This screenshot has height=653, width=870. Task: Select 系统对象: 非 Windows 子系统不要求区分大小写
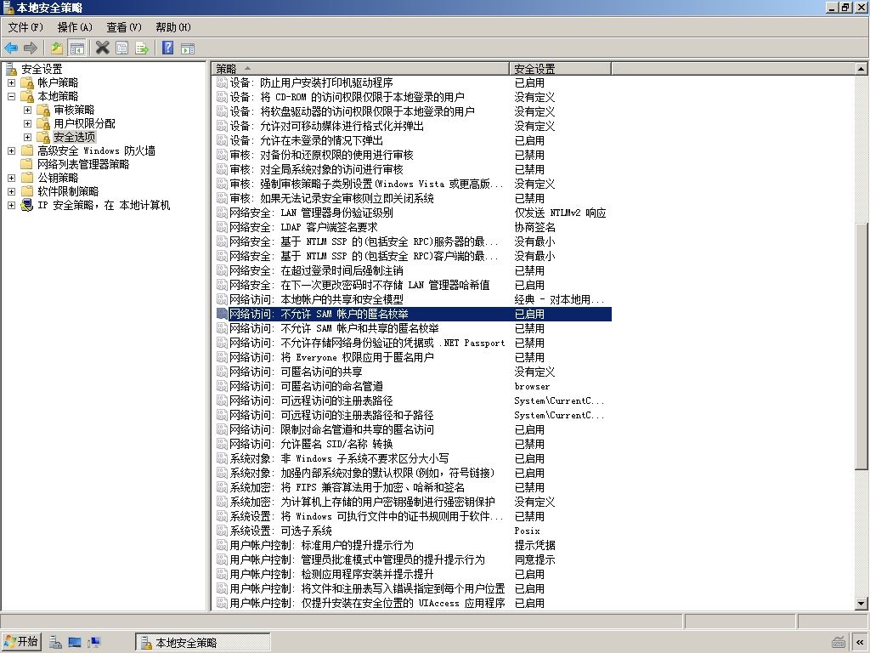pos(339,458)
